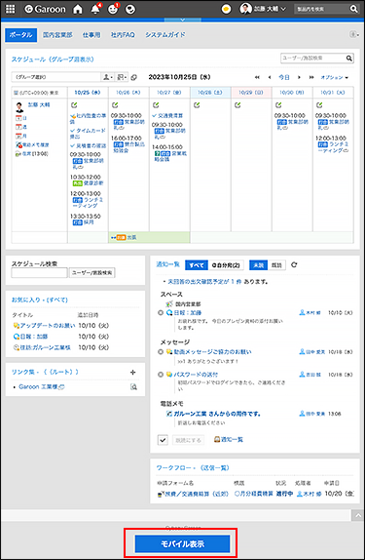Jump back one week with double-left arrow
The image size is (365, 560).
(257, 77)
